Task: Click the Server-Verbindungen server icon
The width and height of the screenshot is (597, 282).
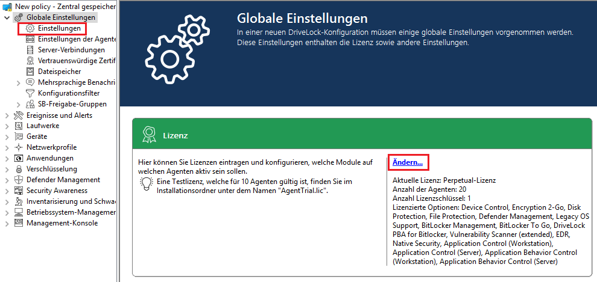Action: coord(30,50)
